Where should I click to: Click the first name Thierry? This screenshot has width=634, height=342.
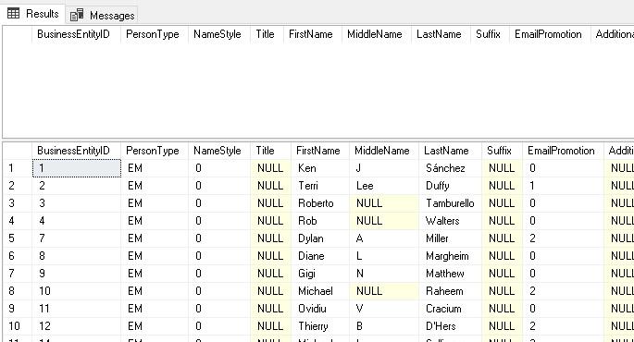(x=313, y=326)
